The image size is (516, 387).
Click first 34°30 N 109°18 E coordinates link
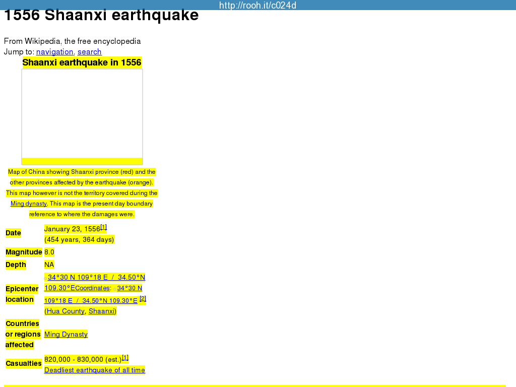(78, 277)
